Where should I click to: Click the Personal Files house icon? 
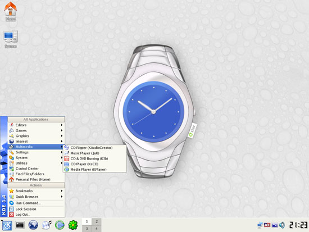coord(11,179)
